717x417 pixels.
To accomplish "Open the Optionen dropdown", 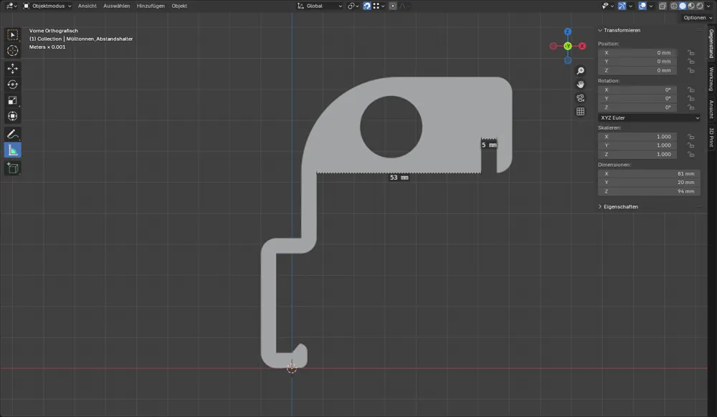I will (x=698, y=18).
